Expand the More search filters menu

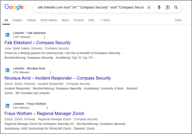click(x=105, y=20)
